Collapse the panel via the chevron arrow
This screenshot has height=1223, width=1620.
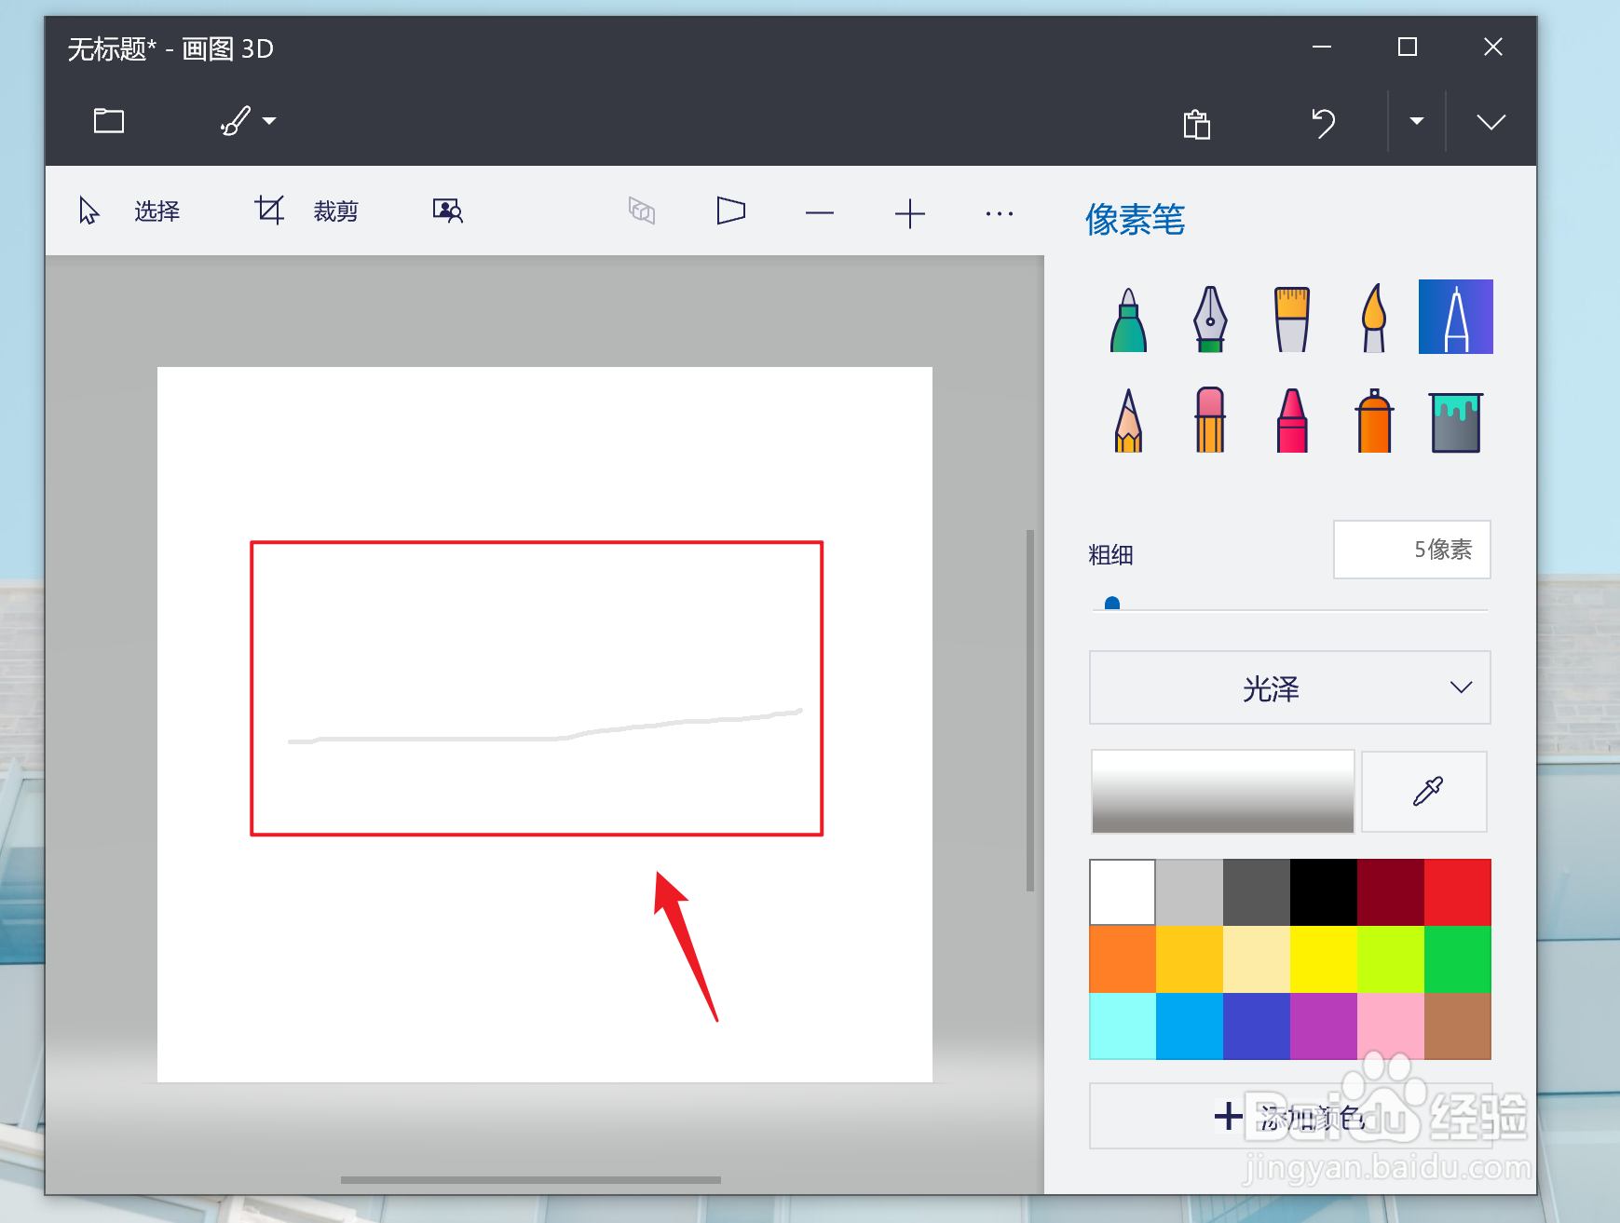tap(1491, 121)
